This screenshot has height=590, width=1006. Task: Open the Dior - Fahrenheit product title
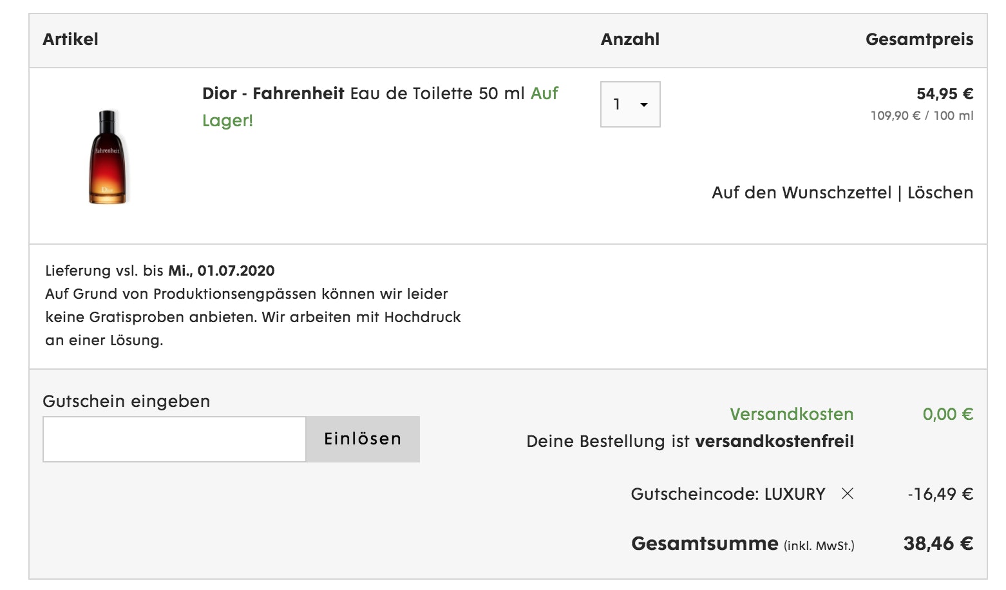(273, 94)
